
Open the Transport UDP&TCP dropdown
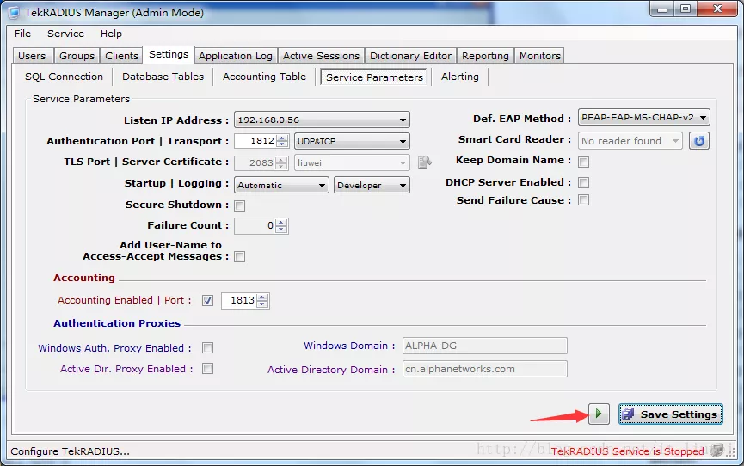(x=403, y=141)
